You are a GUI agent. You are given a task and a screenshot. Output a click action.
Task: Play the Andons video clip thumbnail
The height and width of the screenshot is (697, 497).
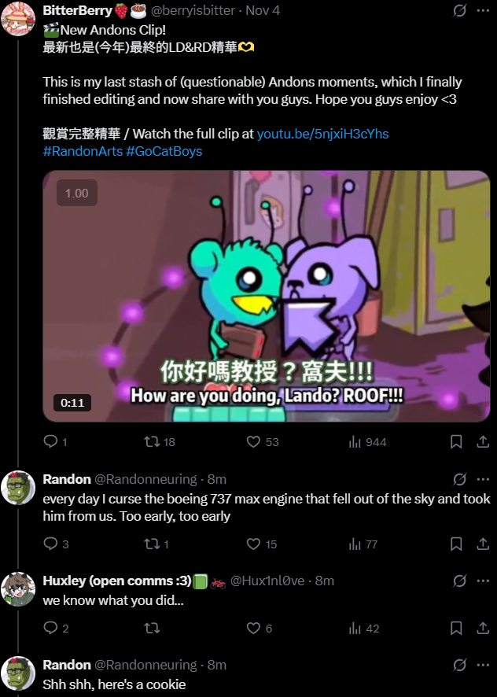coord(267,296)
